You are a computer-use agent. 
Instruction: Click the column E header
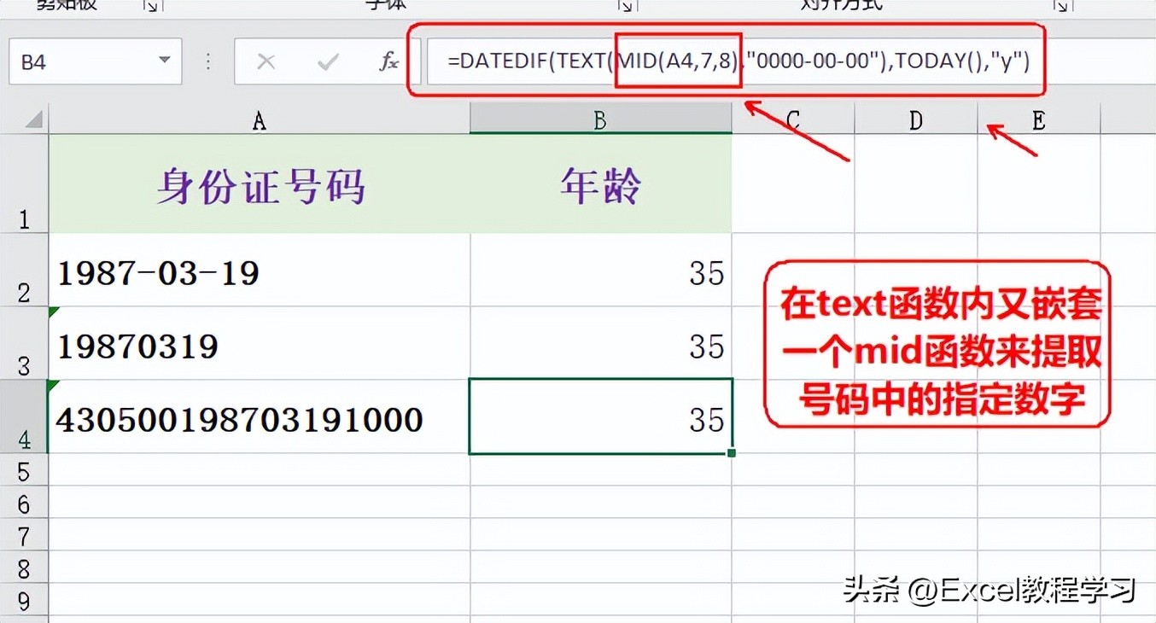coord(1038,119)
